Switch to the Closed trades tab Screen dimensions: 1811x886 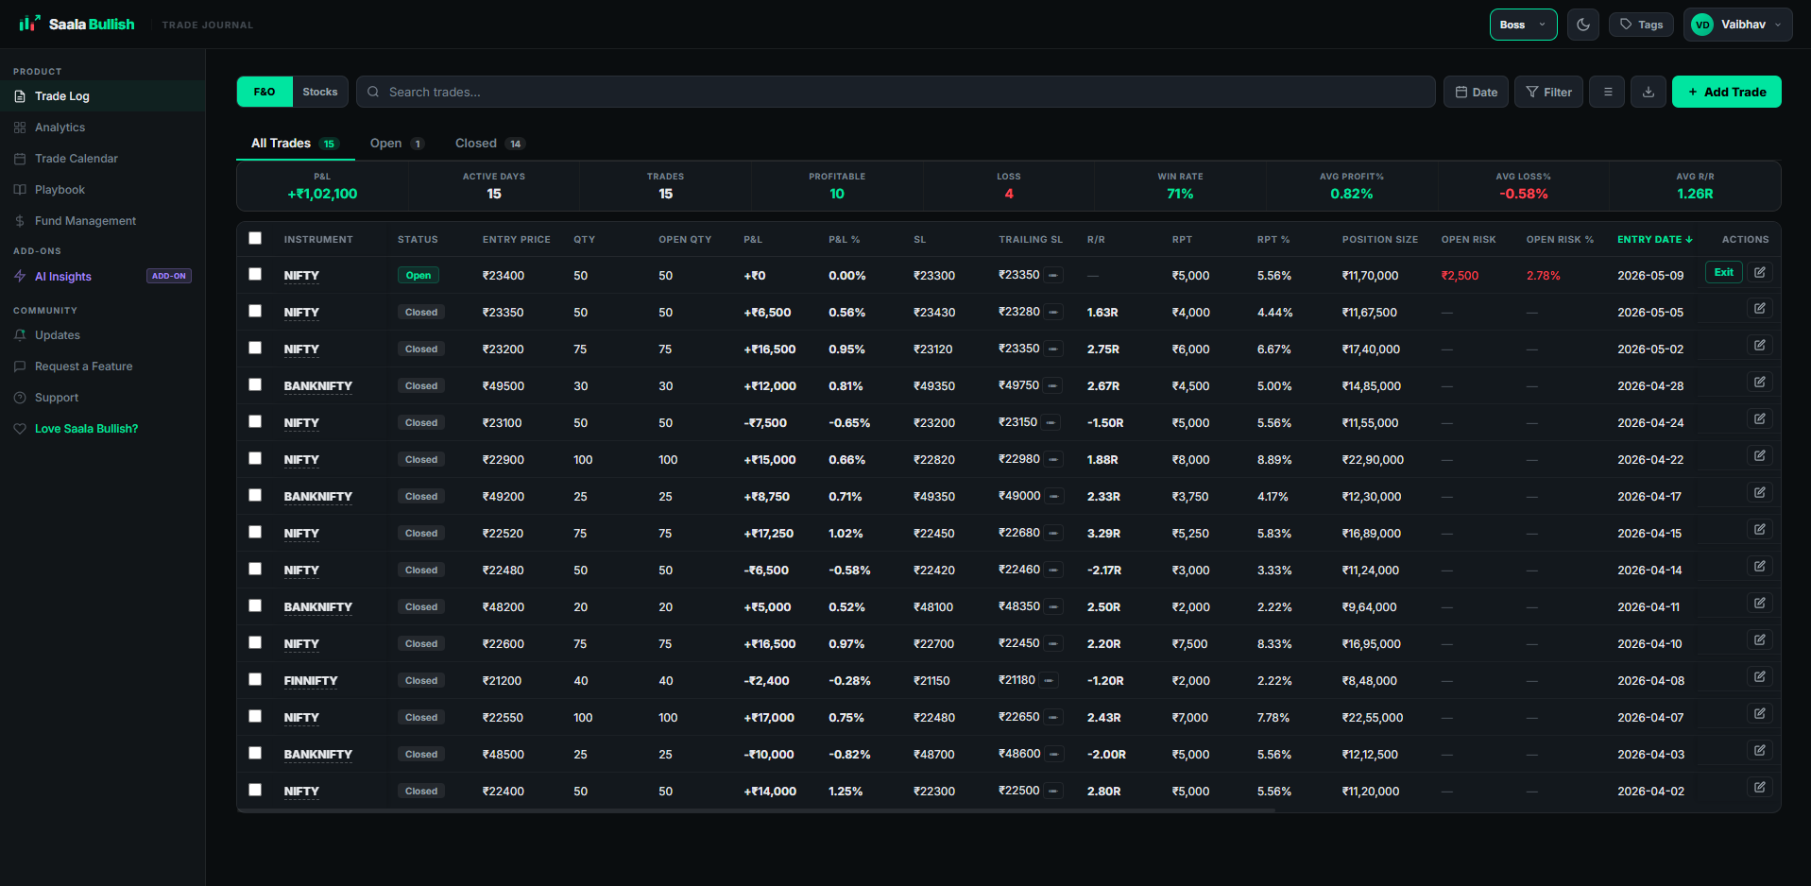pos(489,144)
